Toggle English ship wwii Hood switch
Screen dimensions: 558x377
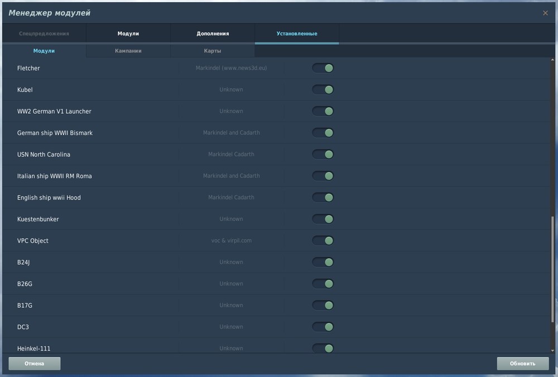(x=323, y=197)
